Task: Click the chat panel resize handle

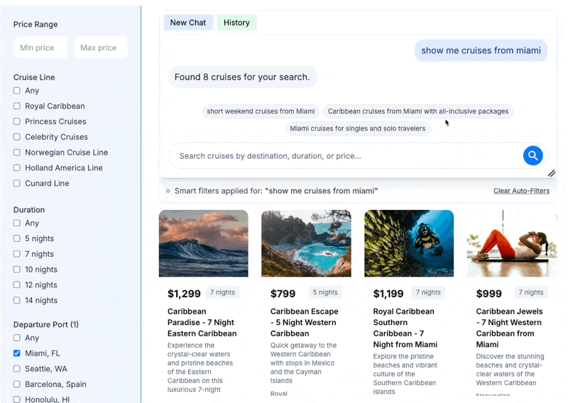Action: pos(551,173)
